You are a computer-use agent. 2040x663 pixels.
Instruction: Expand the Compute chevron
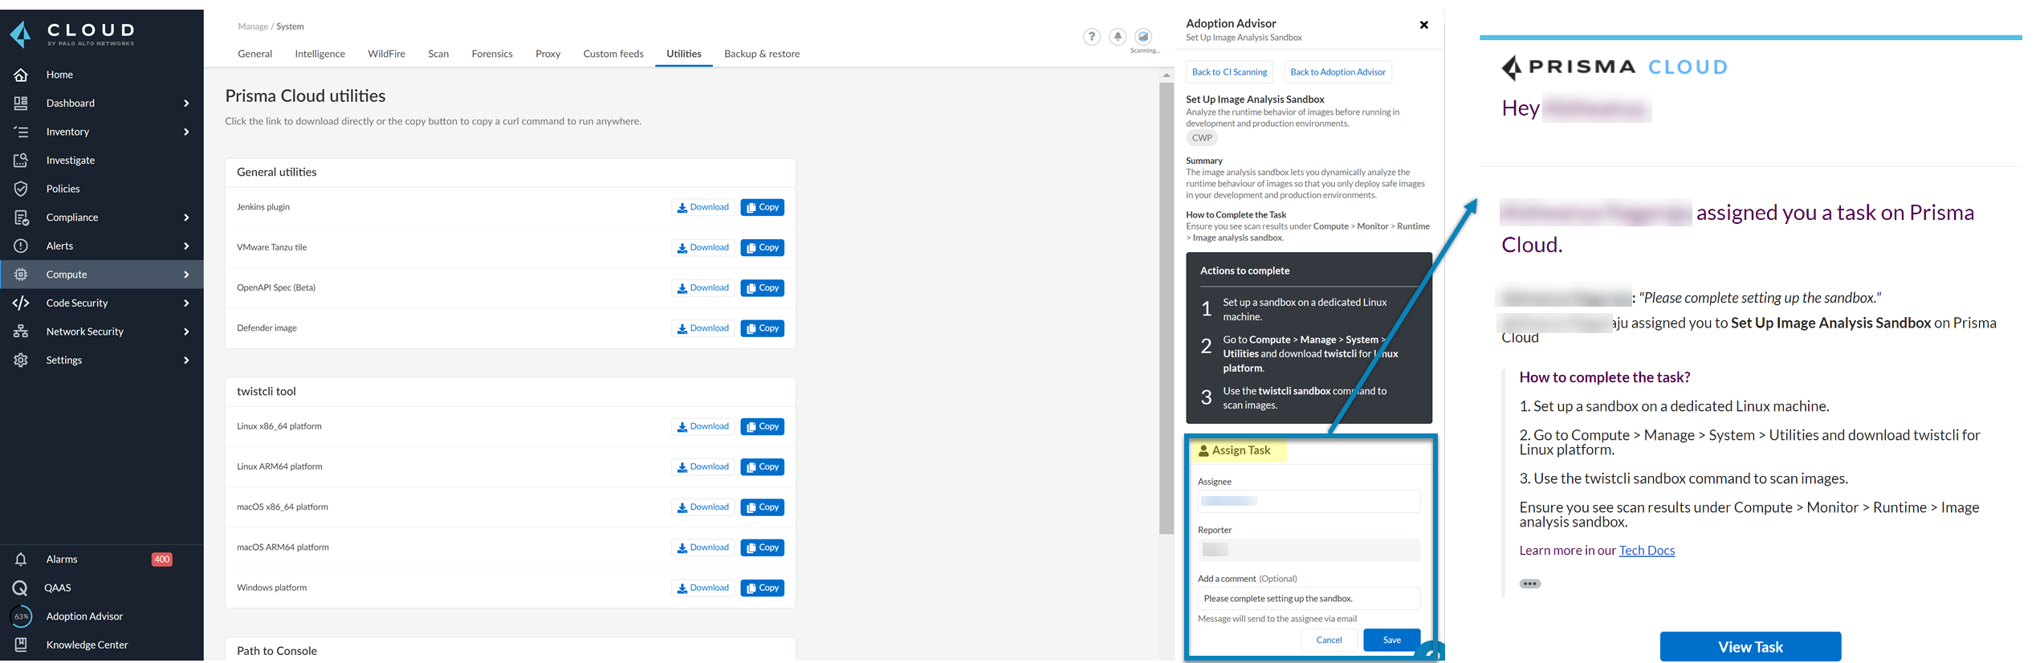click(186, 275)
